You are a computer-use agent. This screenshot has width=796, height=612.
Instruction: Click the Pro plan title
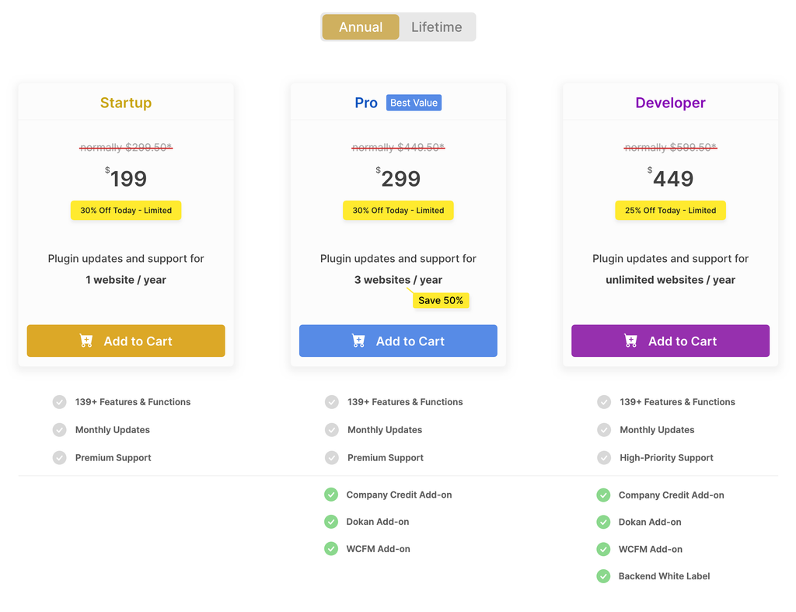click(x=366, y=103)
